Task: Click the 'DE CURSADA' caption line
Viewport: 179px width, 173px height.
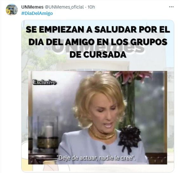Action: (x=98, y=54)
